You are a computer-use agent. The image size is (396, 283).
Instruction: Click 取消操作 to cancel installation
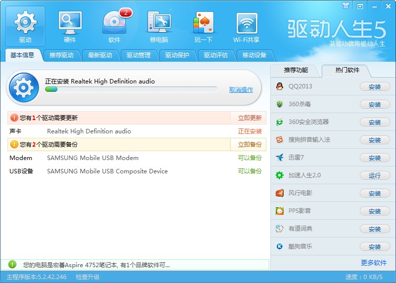tap(241, 90)
